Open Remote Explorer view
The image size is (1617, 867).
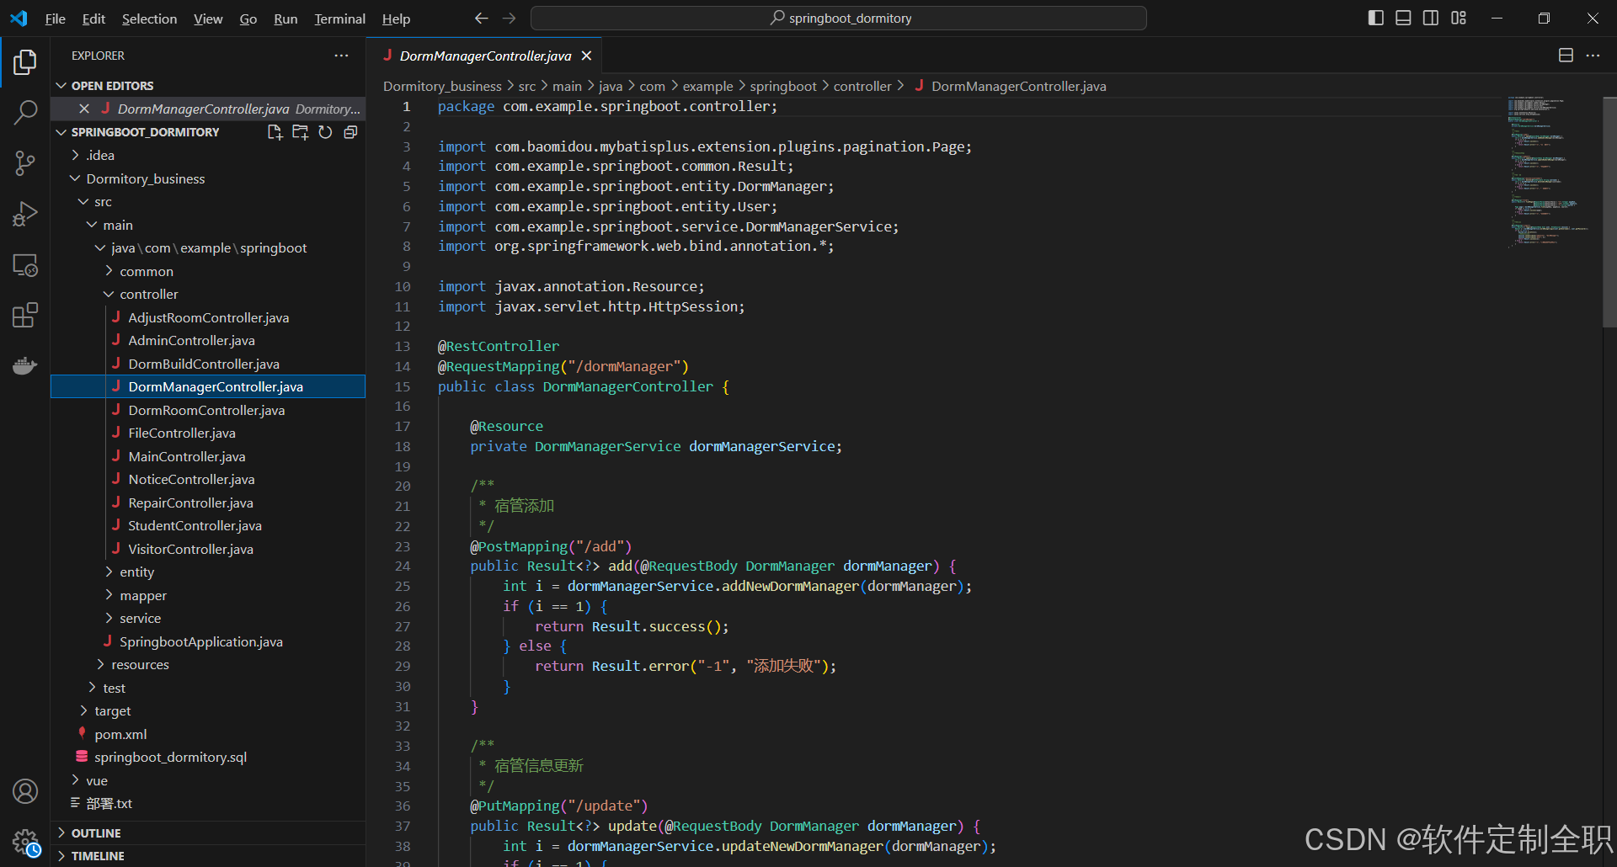tap(25, 265)
